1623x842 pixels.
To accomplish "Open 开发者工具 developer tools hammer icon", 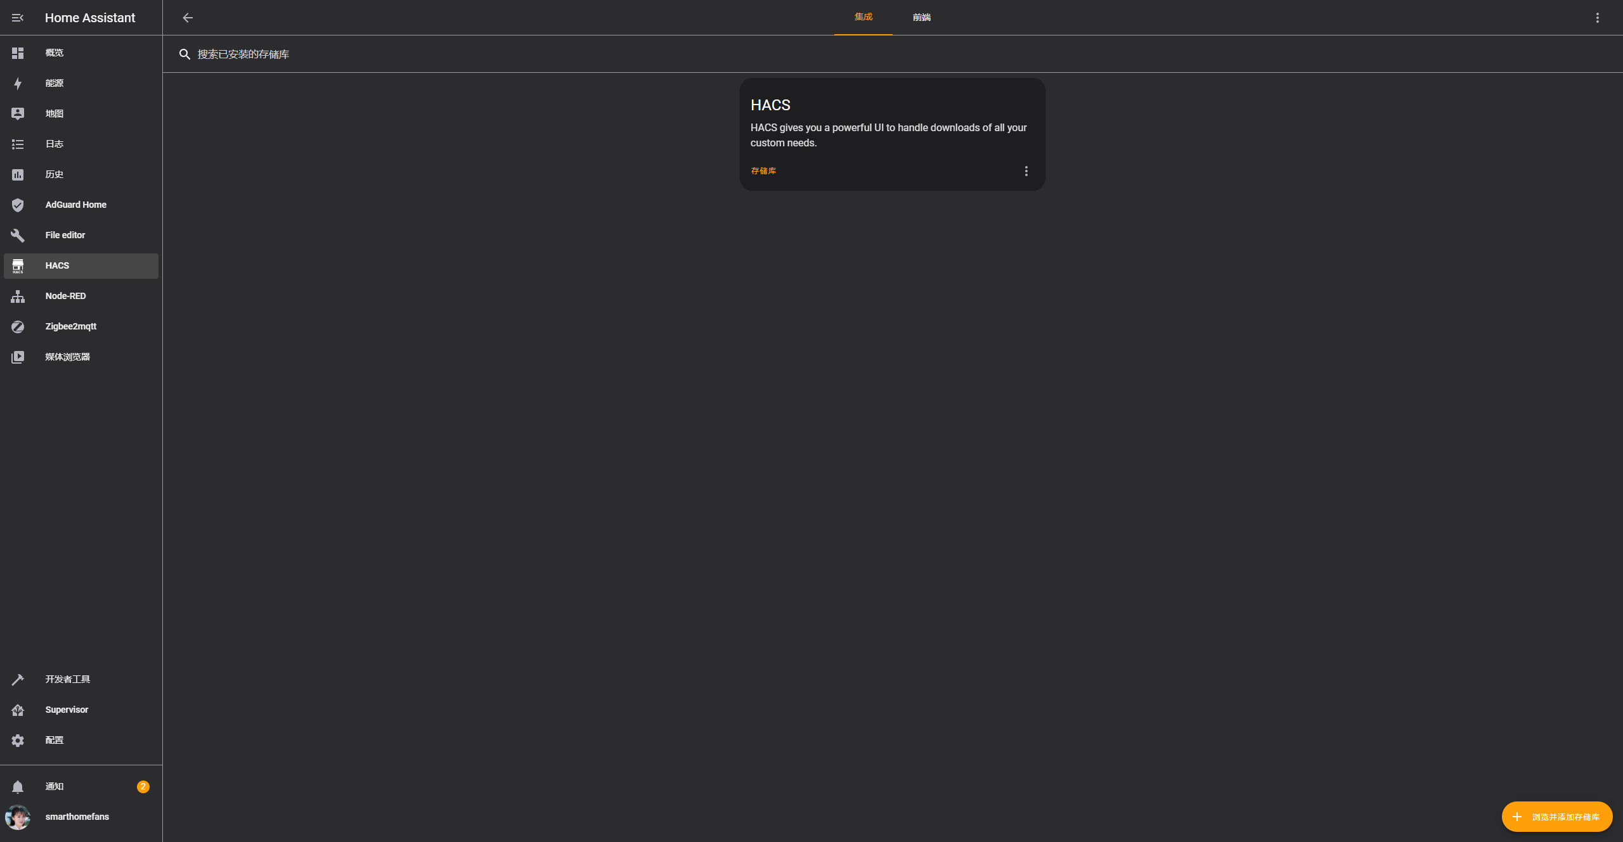I will tap(18, 680).
